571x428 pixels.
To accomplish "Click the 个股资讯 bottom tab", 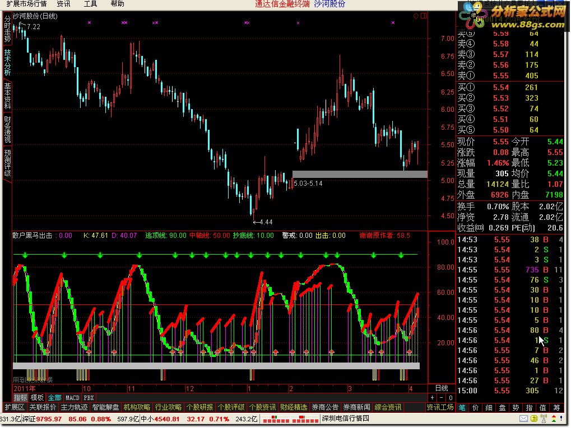I will coord(262,407).
